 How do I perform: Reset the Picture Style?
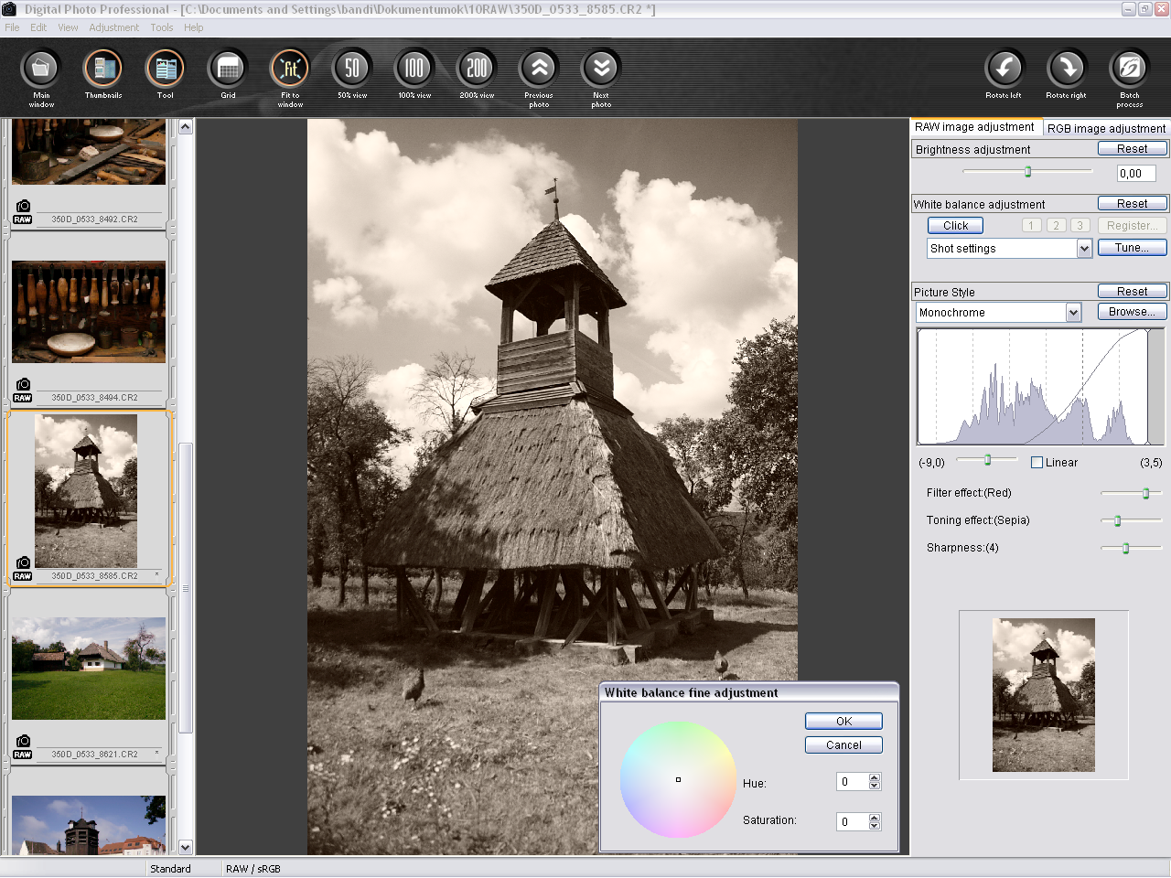pos(1132,292)
